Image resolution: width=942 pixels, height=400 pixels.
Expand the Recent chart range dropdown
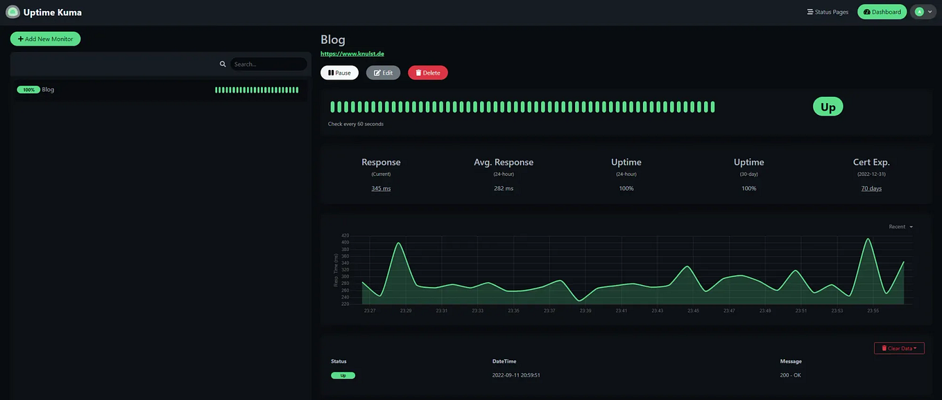tap(900, 226)
